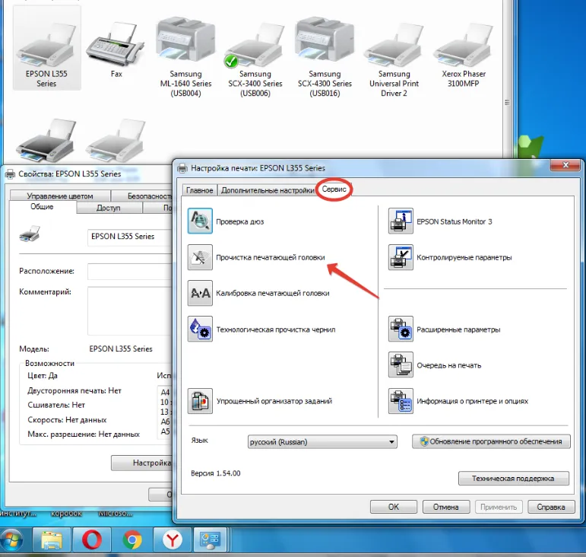Open EPSON Status Monitor 3 icon
The height and width of the screenshot is (557, 586).
point(401,221)
